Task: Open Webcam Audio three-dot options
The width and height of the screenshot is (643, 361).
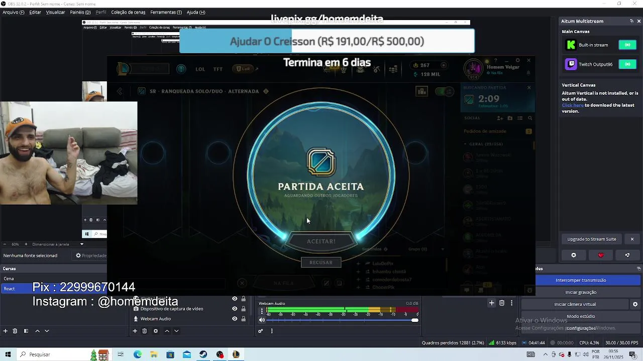Action: pyautogui.click(x=262, y=311)
